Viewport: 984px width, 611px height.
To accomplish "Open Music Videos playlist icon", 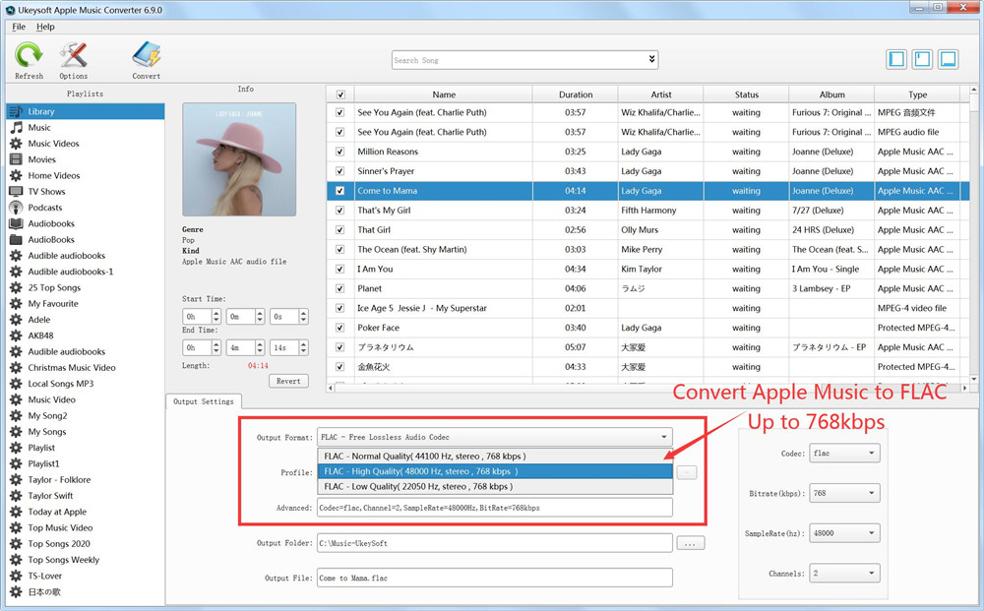I will click(17, 144).
